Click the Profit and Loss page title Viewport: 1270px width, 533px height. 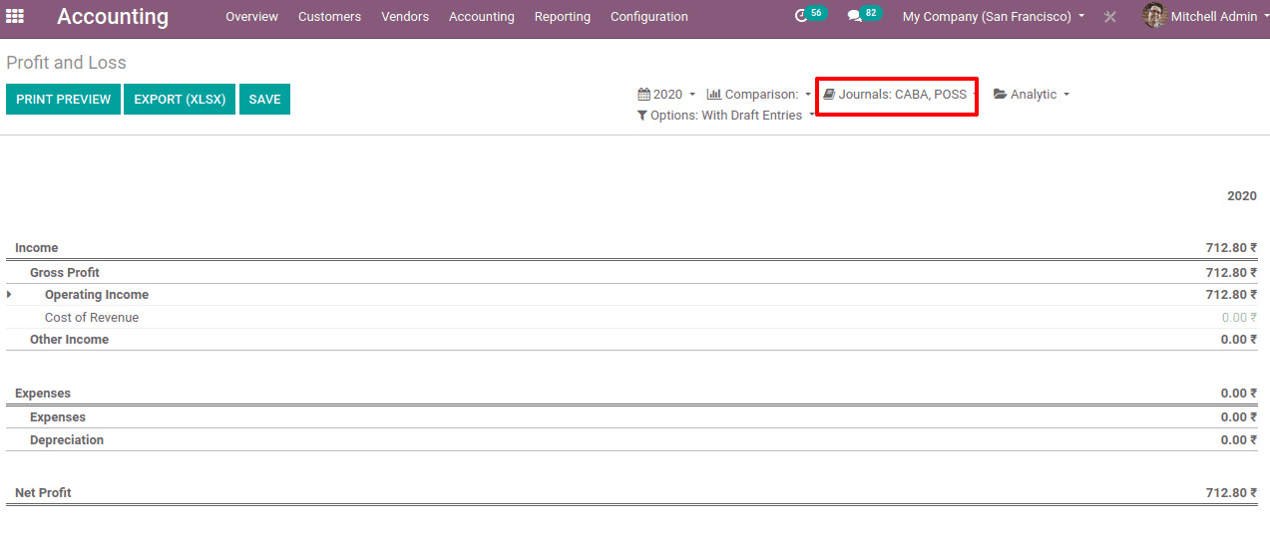click(66, 63)
